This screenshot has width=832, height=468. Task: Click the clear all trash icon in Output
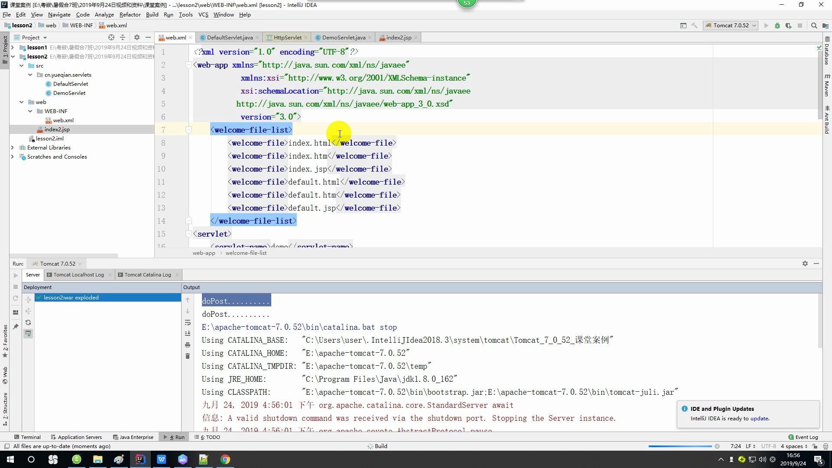pos(188,356)
